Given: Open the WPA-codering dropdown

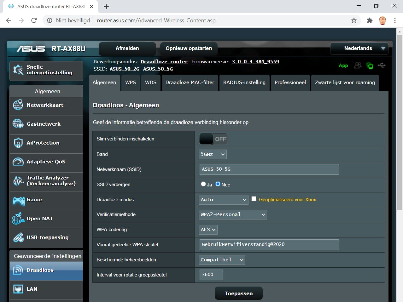Looking at the screenshot, I should [208, 230].
